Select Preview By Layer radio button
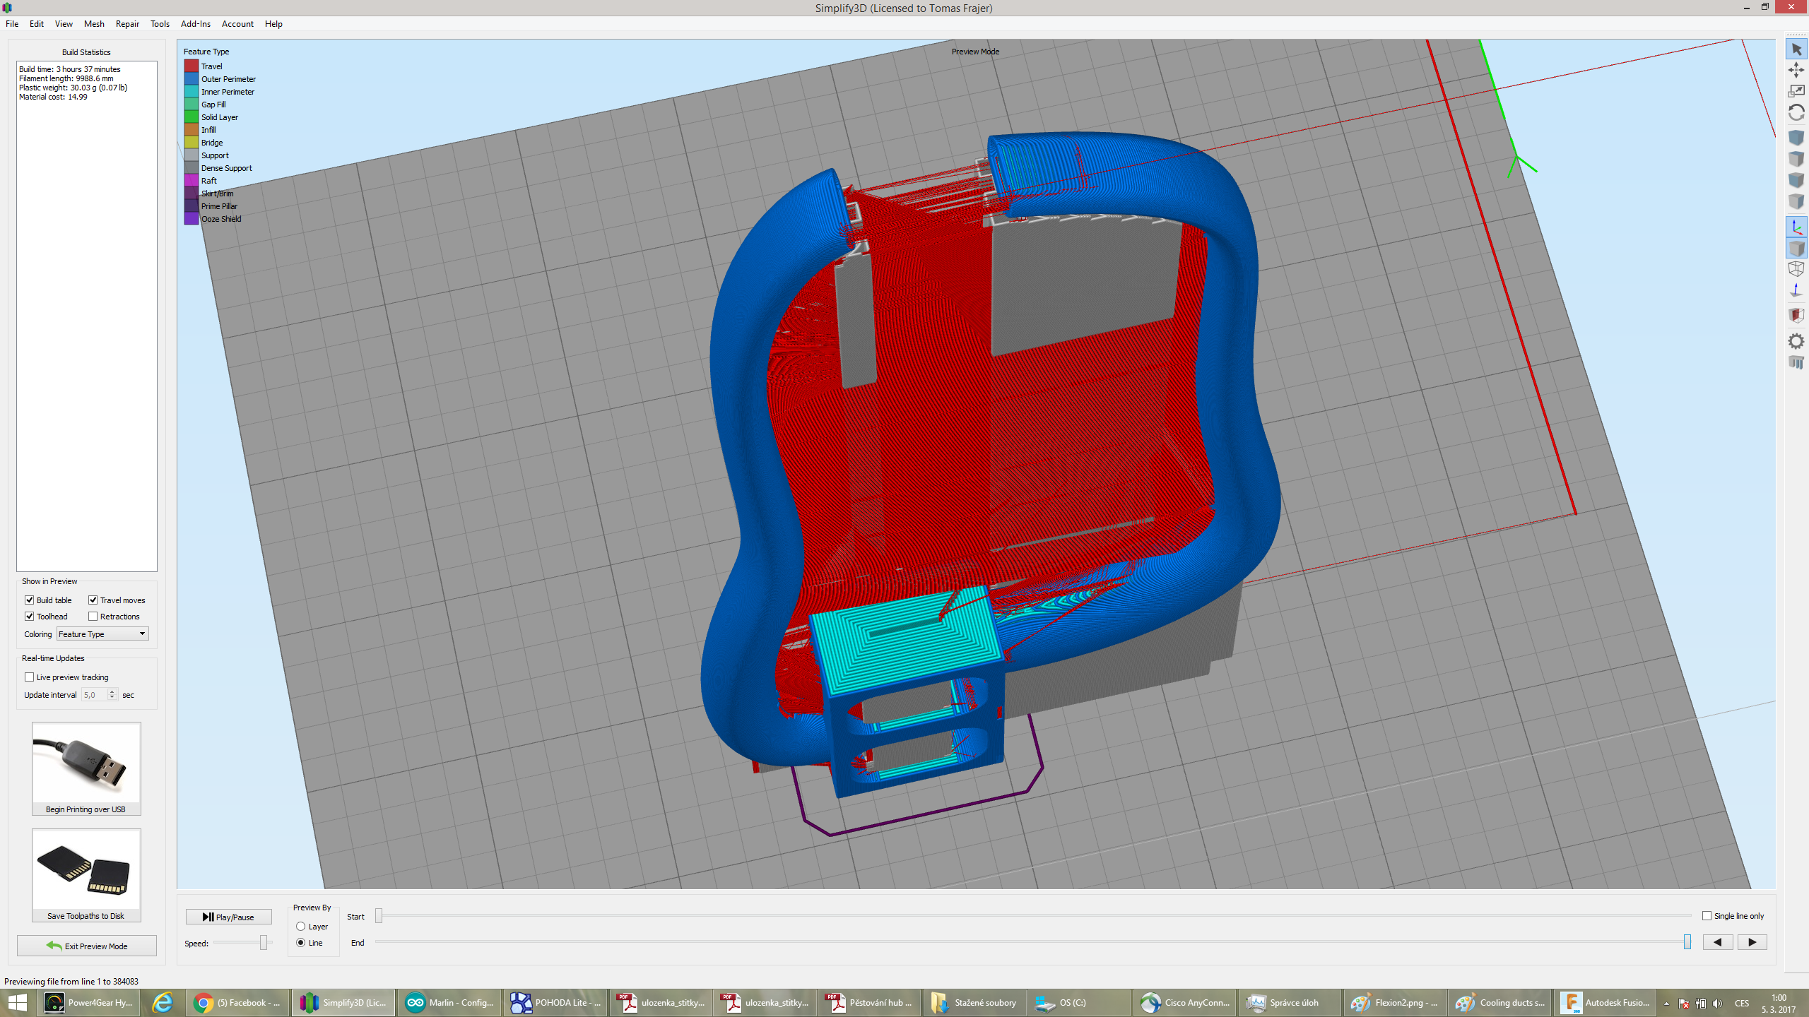This screenshot has width=1809, height=1017. coord(301,927)
